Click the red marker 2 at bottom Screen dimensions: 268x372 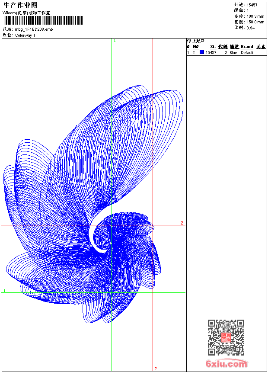[x=155, y=369]
